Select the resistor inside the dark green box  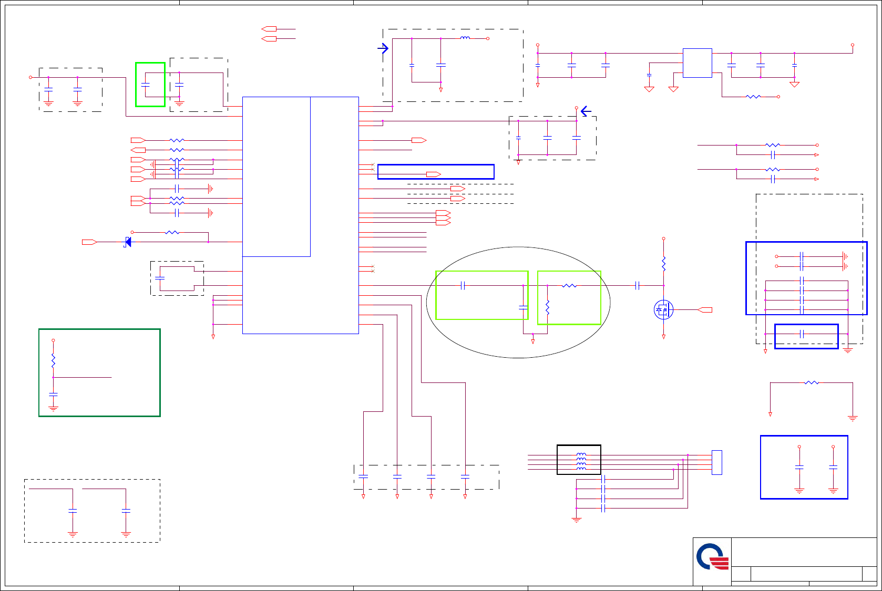pyautogui.click(x=53, y=361)
